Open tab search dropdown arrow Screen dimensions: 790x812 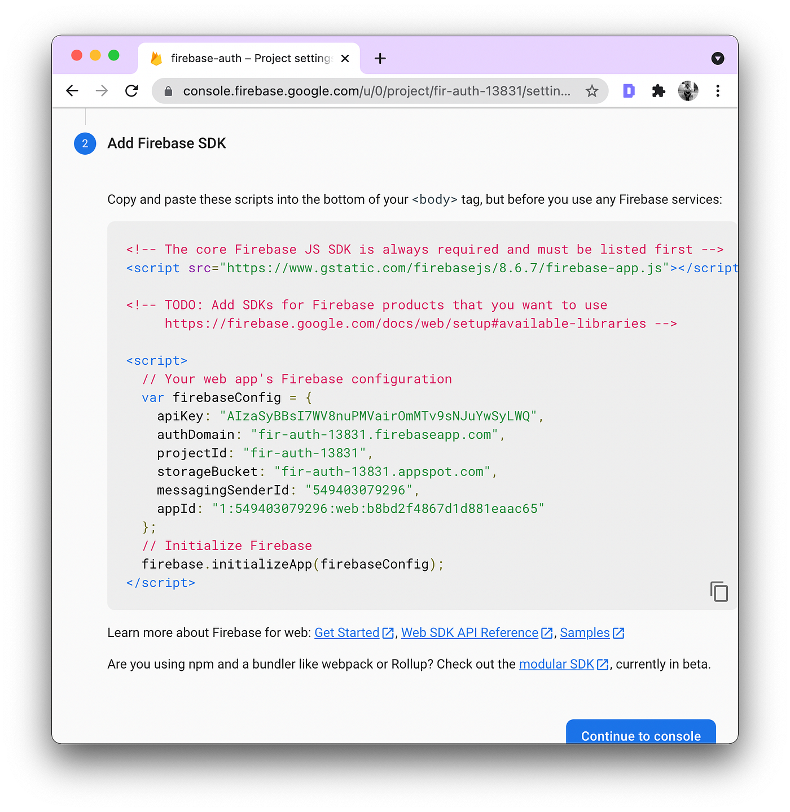pyautogui.click(x=718, y=58)
